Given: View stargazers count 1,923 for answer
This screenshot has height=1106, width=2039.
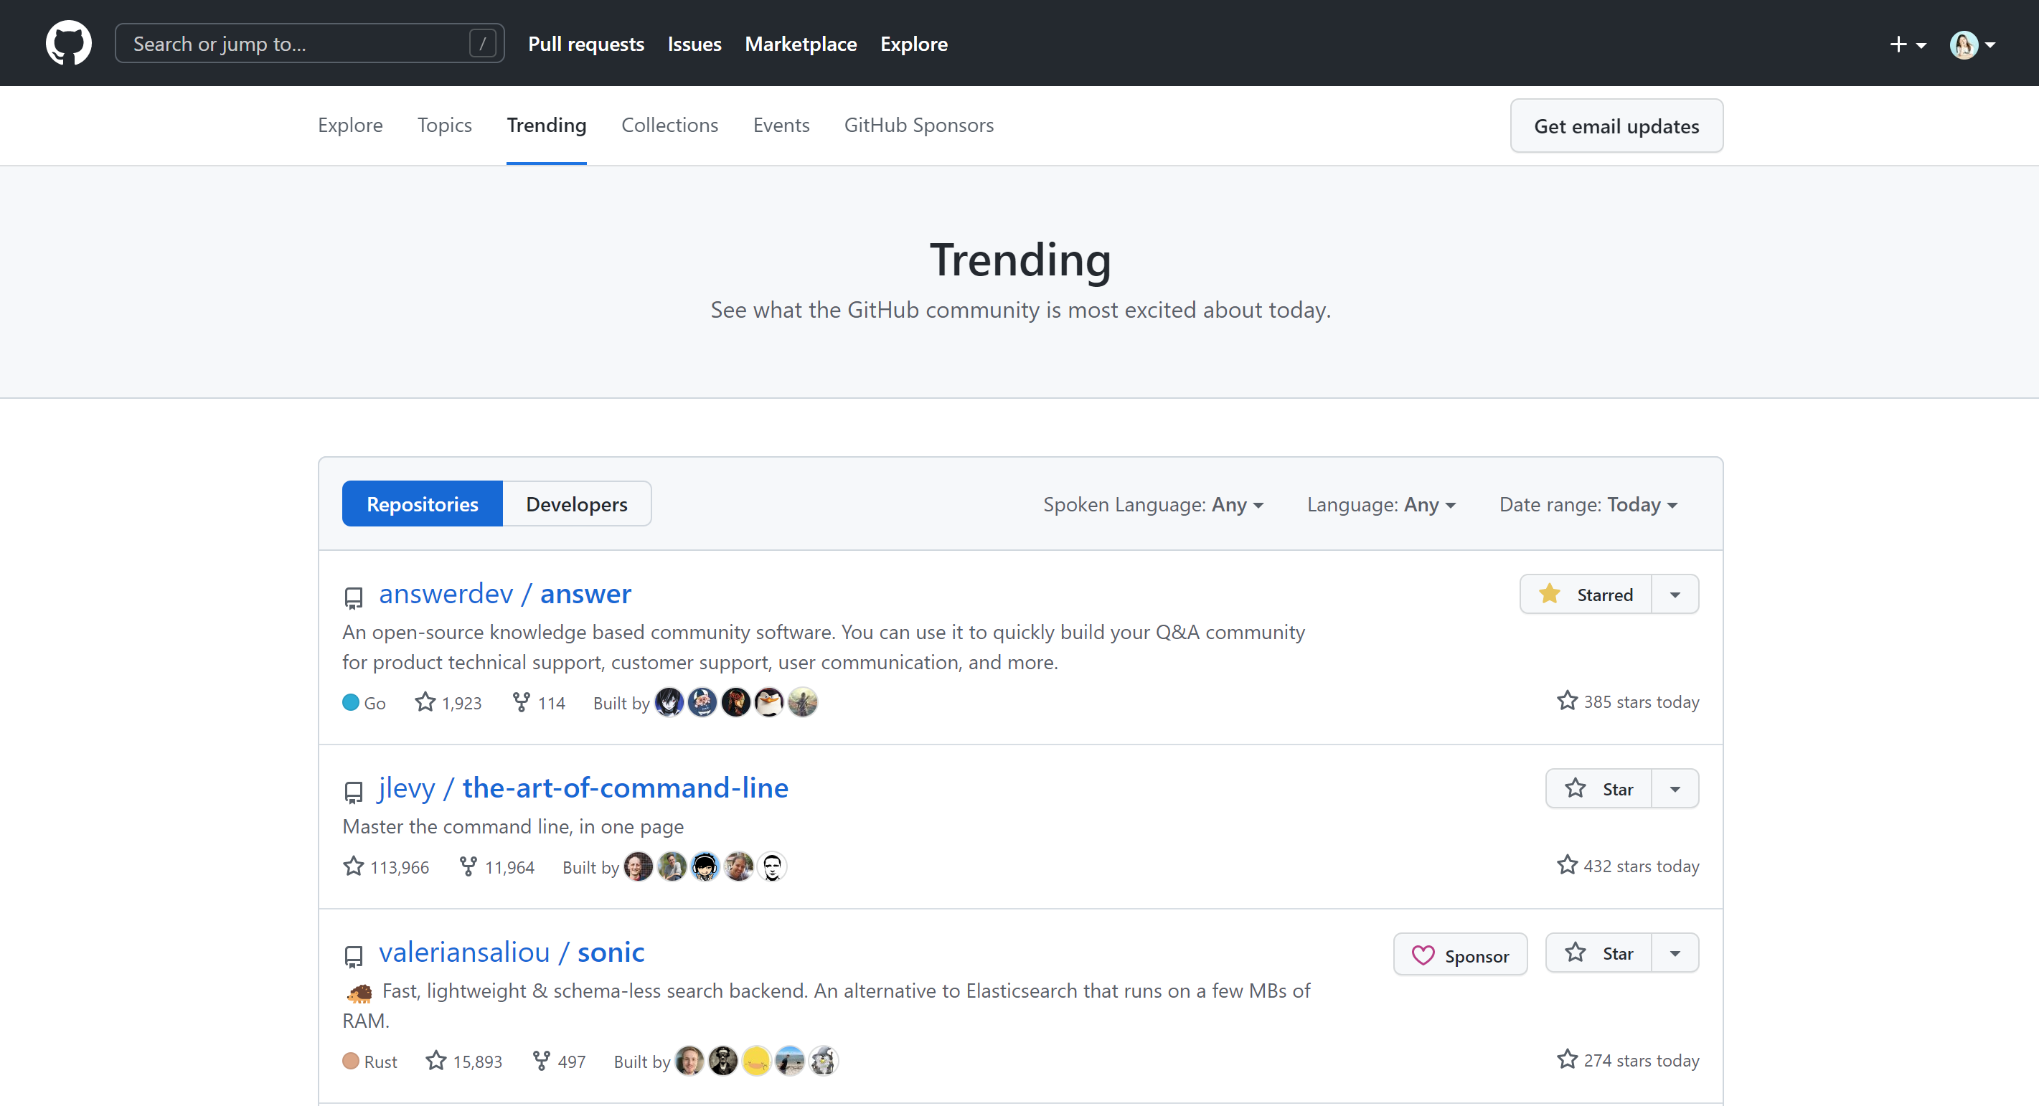Looking at the screenshot, I should pyautogui.click(x=448, y=702).
